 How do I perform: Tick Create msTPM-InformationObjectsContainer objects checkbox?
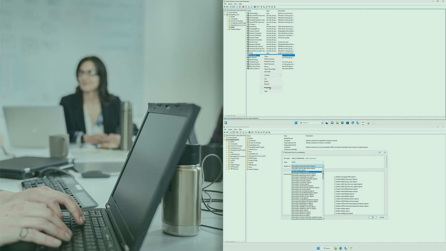tap(335, 204)
